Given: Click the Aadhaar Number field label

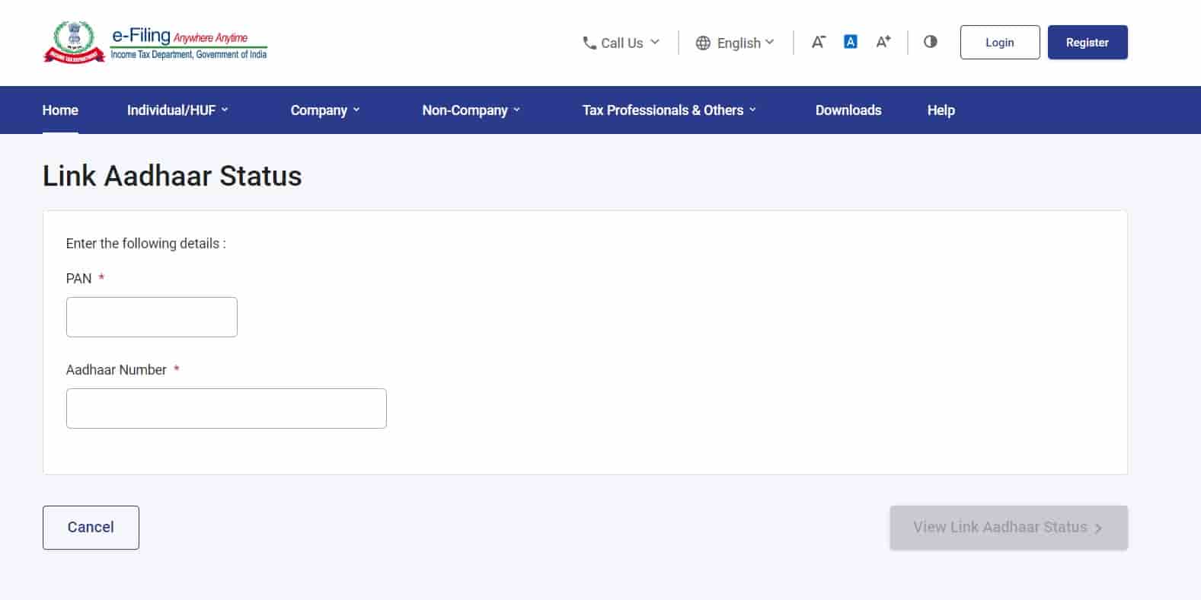Looking at the screenshot, I should click(x=117, y=370).
